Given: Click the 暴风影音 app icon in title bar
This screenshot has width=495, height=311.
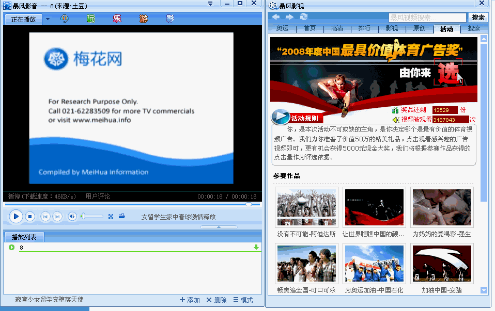Looking at the screenshot, I should (x=7, y=6).
